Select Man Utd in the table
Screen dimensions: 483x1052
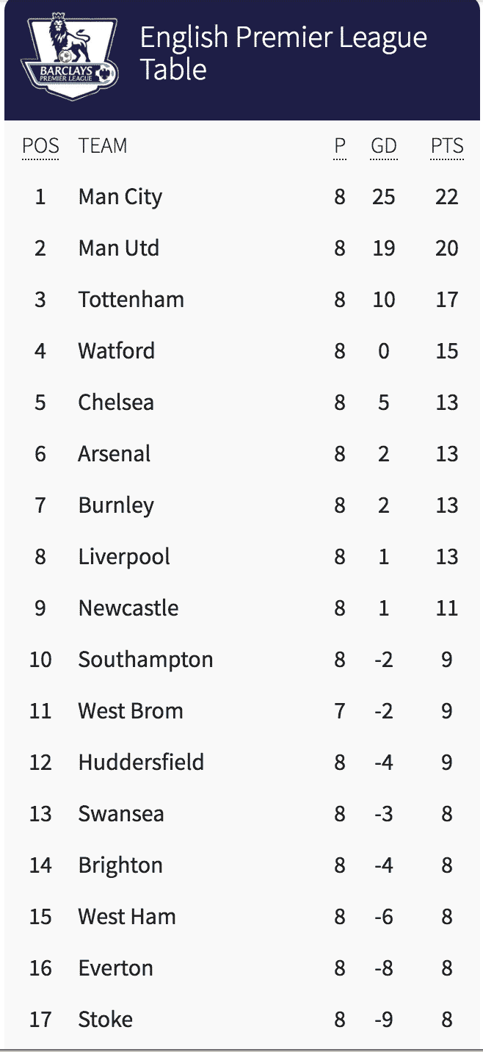click(x=118, y=248)
